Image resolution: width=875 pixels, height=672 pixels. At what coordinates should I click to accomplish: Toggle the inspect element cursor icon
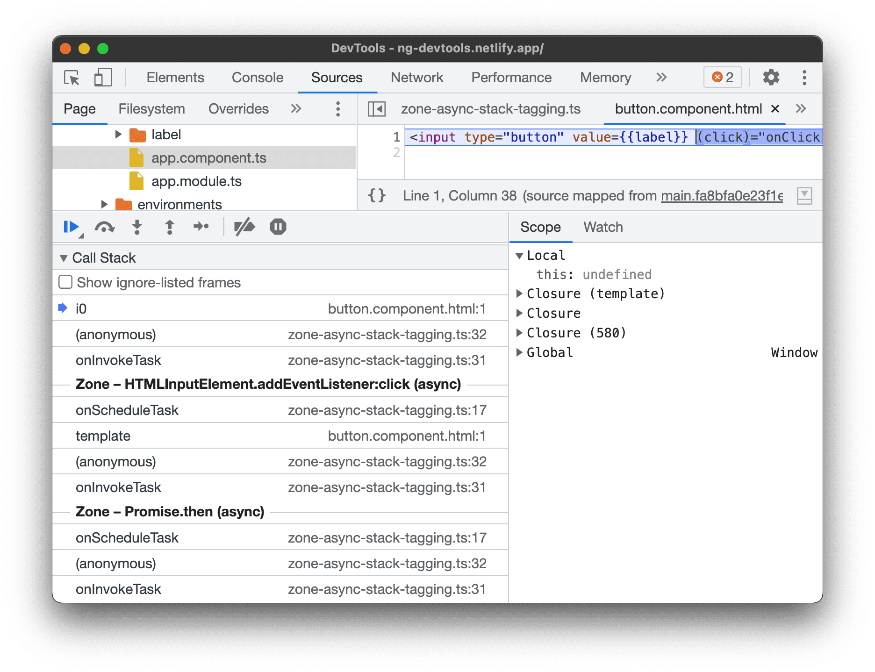click(x=71, y=77)
